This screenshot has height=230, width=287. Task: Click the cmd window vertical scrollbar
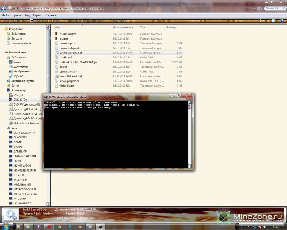190,135
